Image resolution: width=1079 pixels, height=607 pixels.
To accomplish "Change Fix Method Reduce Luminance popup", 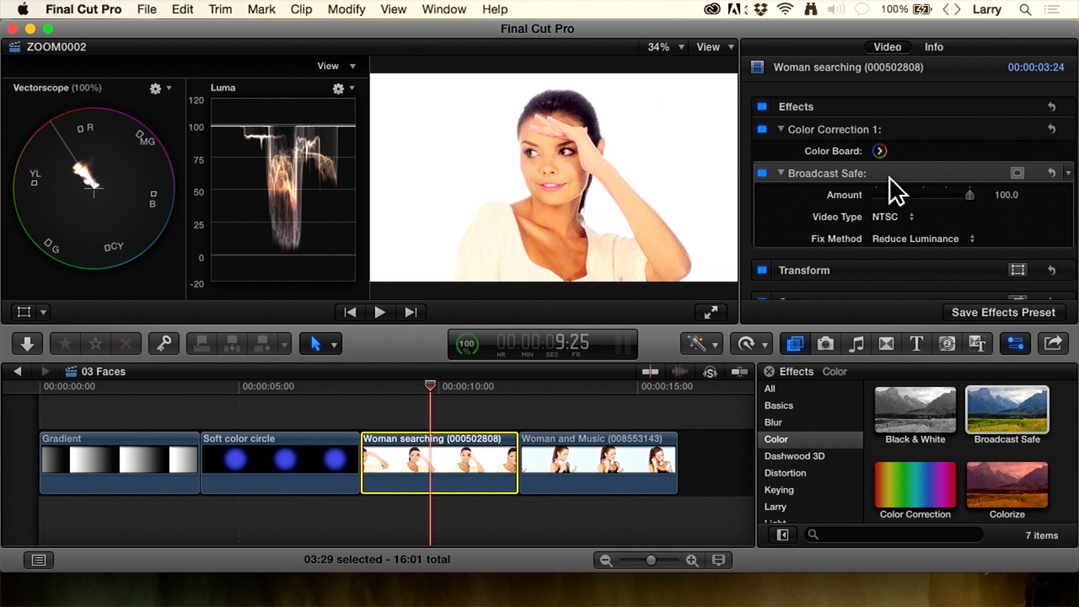I will click(x=923, y=239).
